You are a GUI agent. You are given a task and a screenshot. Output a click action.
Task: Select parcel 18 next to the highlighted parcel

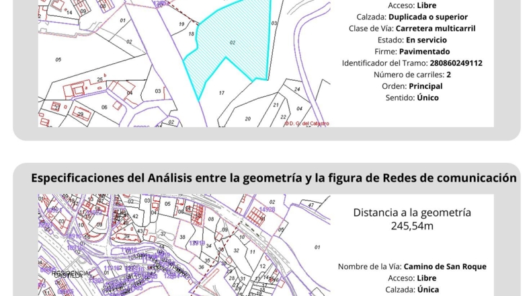192,34
